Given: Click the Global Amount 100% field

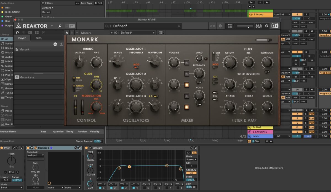Looking at the screenshot, I should click(98, 141).
